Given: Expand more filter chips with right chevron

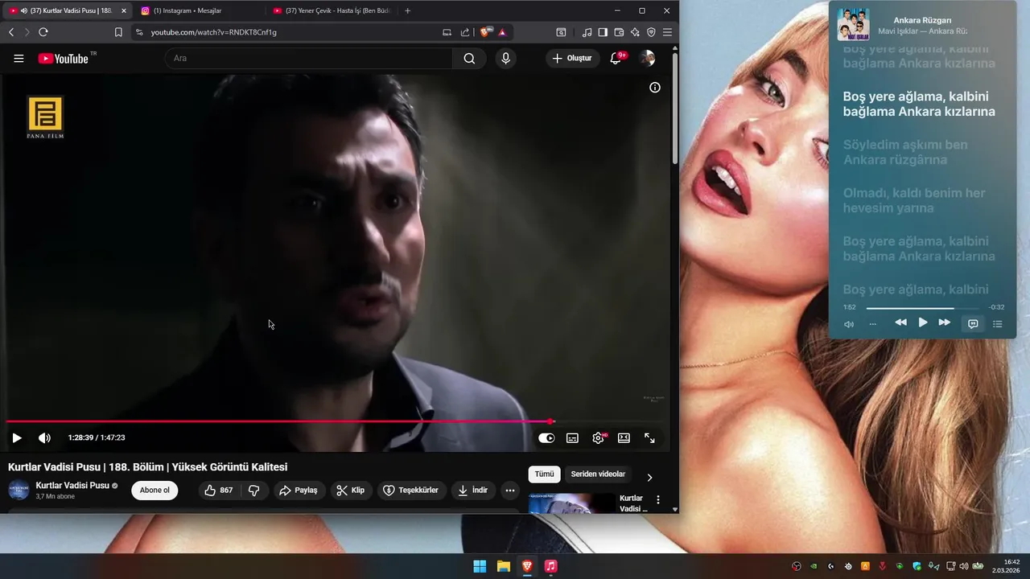Looking at the screenshot, I should 649,478.
